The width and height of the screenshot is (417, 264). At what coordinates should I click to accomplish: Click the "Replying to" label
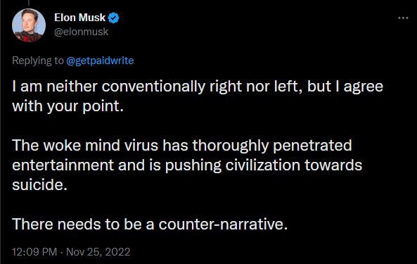pos(38,61)
